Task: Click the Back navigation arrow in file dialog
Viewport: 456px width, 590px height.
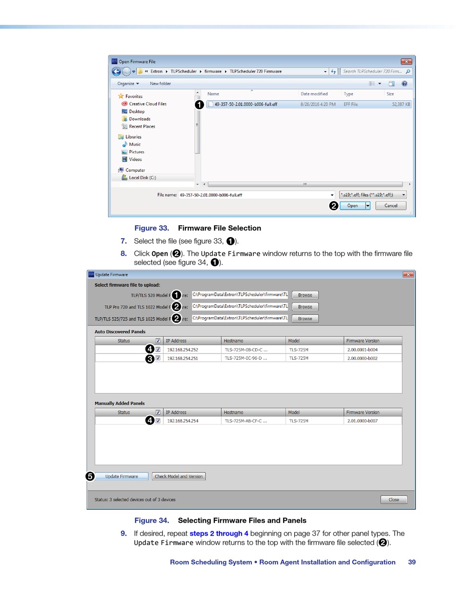Action: click(116, 72)
